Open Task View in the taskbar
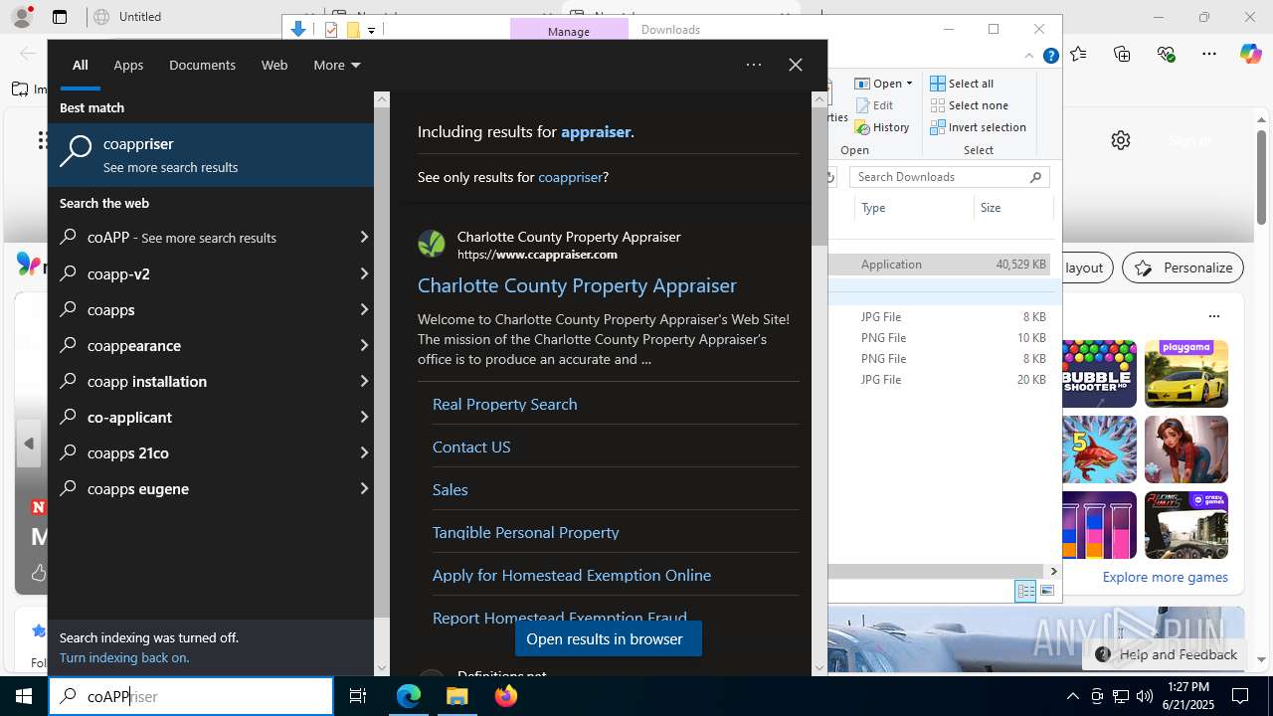This screenshot has height=716, width=1273. (x=358, y=696)
